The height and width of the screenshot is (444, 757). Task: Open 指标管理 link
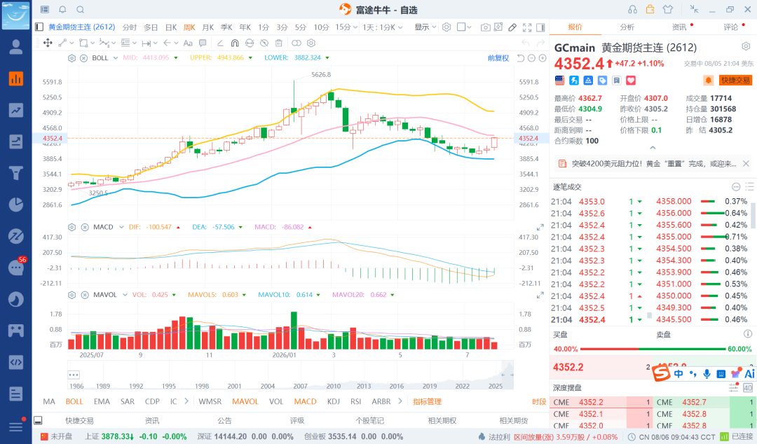428,401
